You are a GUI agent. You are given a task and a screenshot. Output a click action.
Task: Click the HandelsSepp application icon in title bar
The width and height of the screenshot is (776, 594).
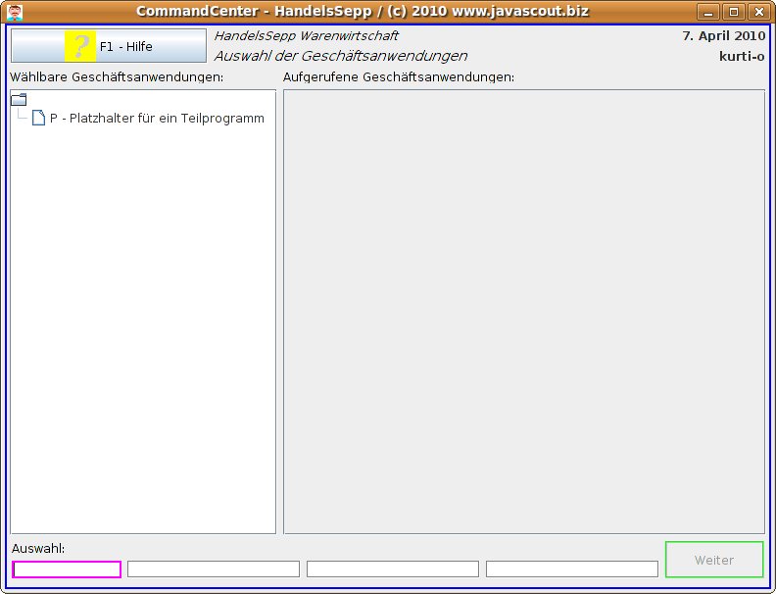15,12
